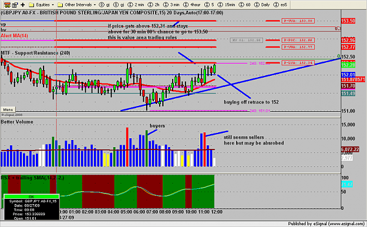Click the Symbol: GBPJPY A0-FX,15 data row
367x227 pixels.
pos(33,201)
